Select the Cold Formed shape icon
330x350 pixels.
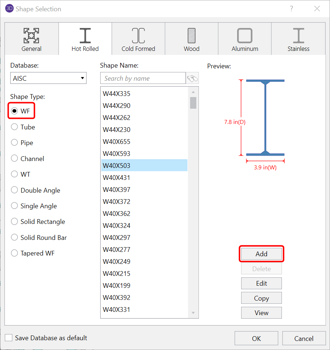[x=138, y=36]
